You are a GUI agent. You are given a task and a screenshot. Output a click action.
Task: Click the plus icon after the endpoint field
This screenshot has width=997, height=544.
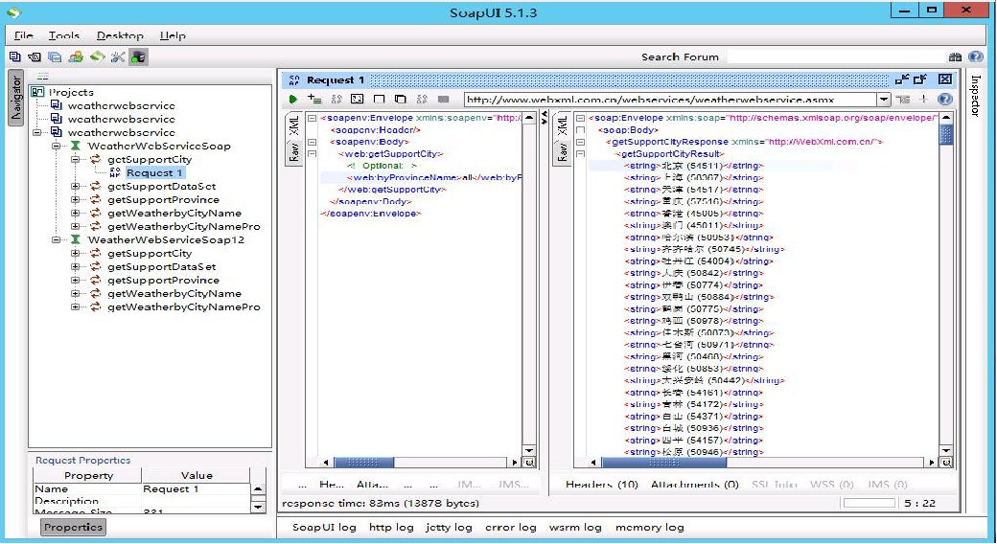[924, 100]
